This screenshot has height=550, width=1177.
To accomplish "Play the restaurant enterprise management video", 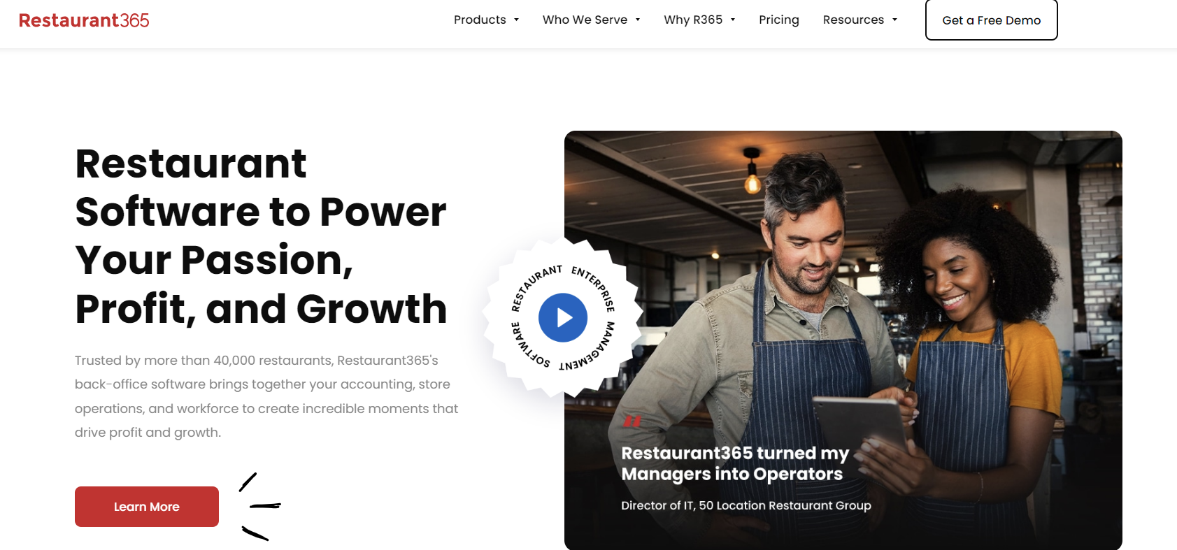I will pyautogui.click(x=563, y=318).
